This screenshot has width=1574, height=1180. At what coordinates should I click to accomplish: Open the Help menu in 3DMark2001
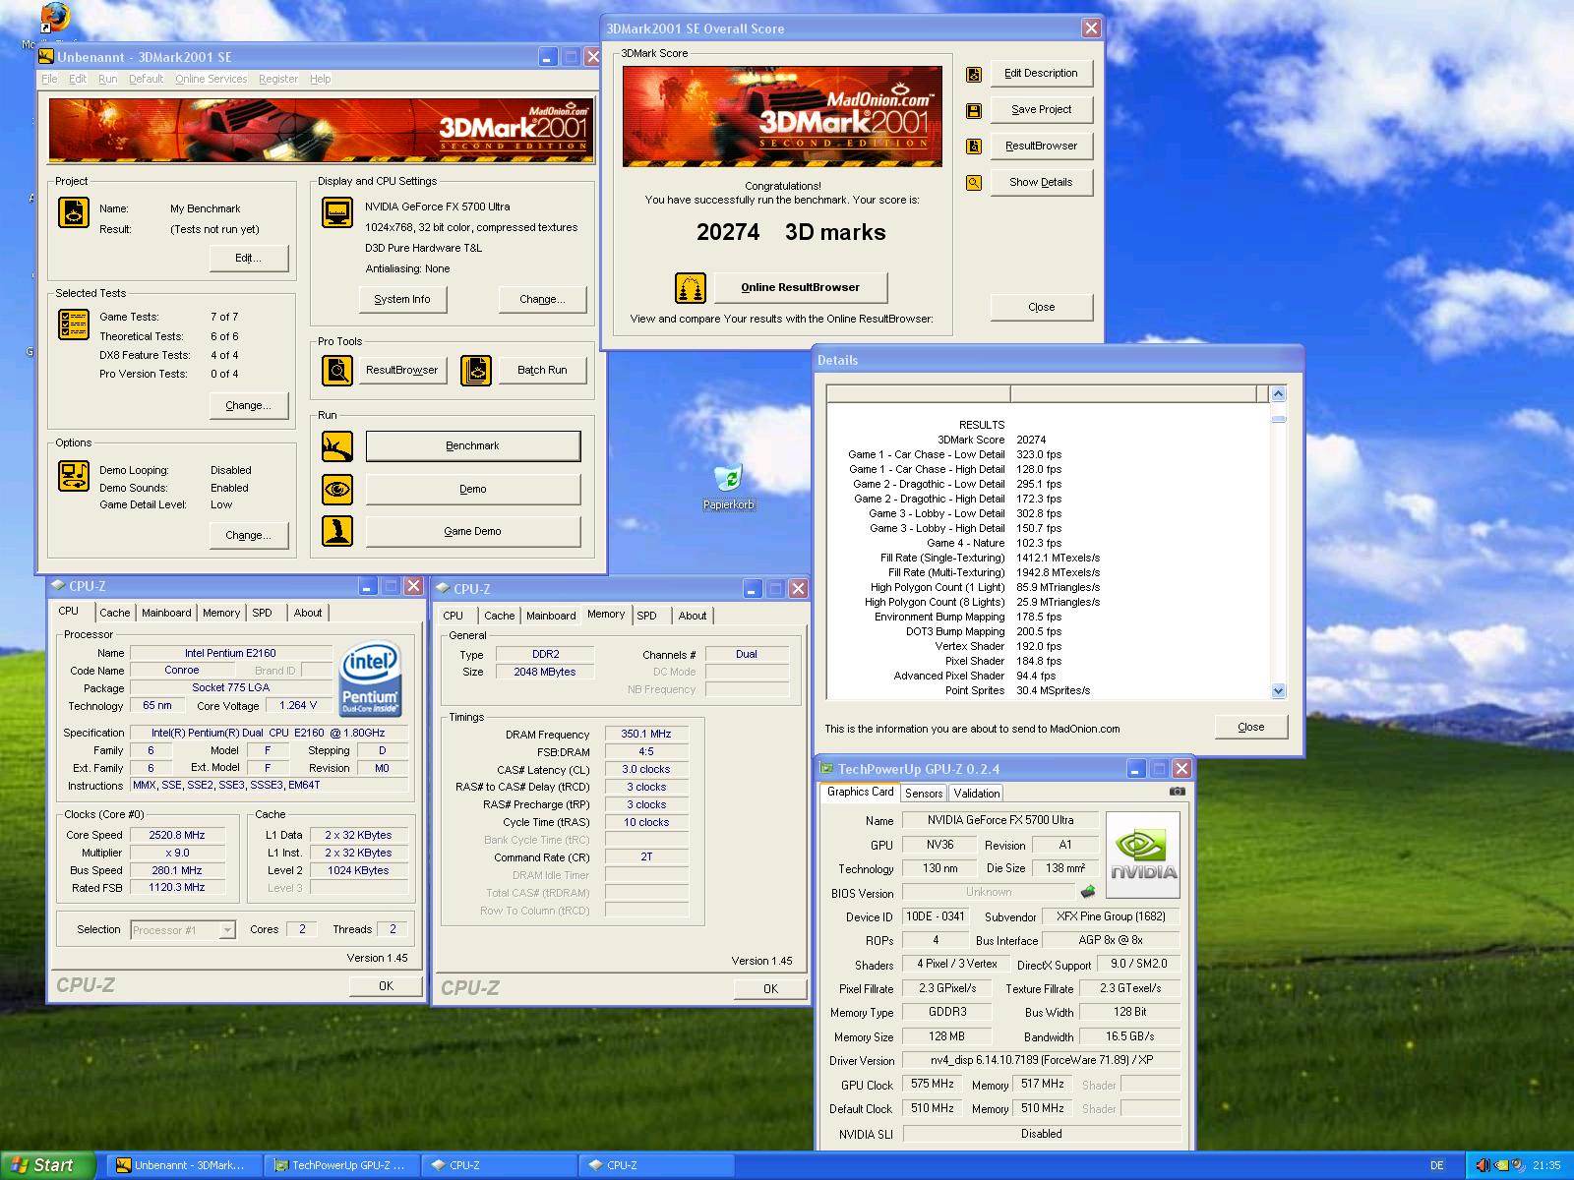point(320,79)
